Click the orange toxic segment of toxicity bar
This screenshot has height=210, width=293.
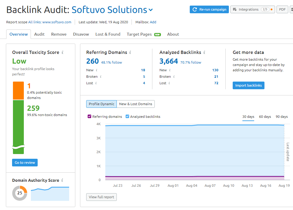click(x=18, y=91)
